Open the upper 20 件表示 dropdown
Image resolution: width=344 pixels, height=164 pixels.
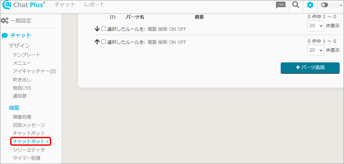coord(316,26)
